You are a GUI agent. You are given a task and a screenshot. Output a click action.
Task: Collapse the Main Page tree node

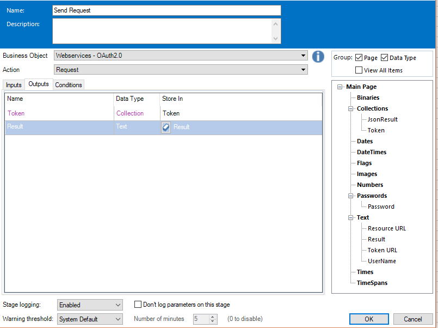point(340,87)
